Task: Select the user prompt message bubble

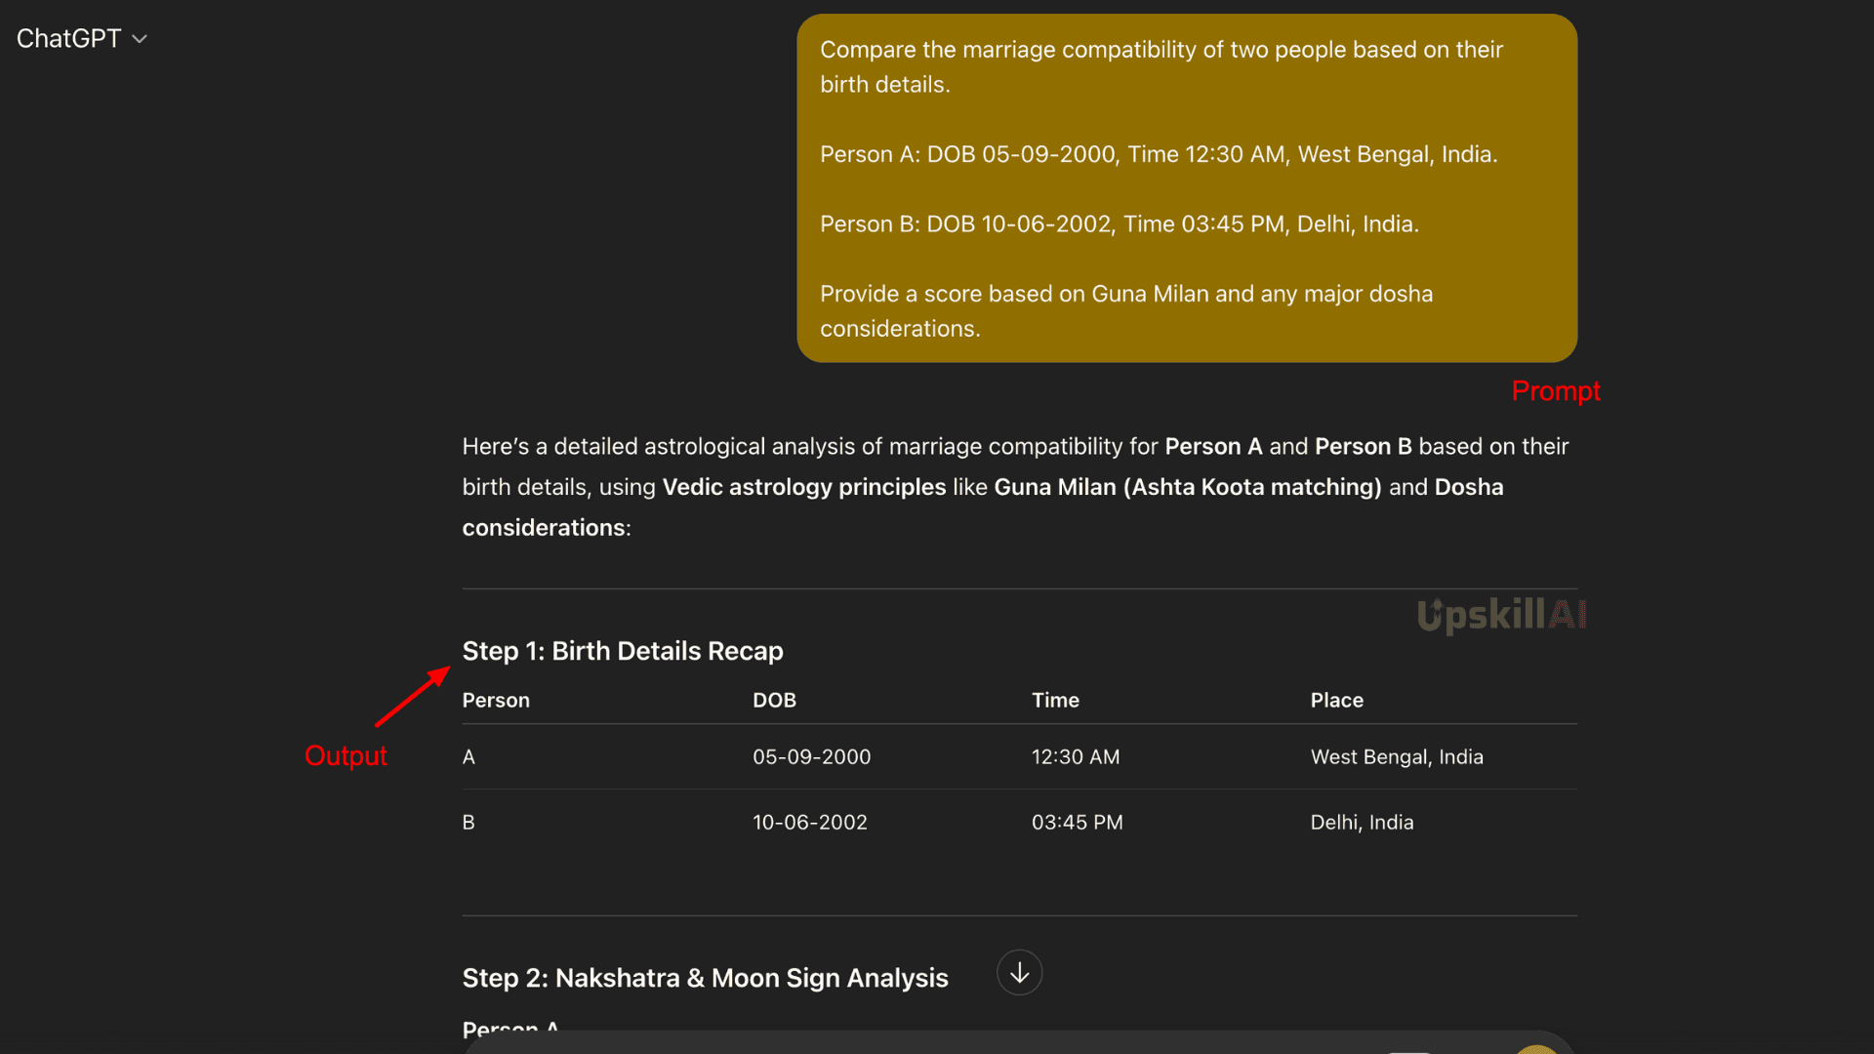Action: 1187,188
